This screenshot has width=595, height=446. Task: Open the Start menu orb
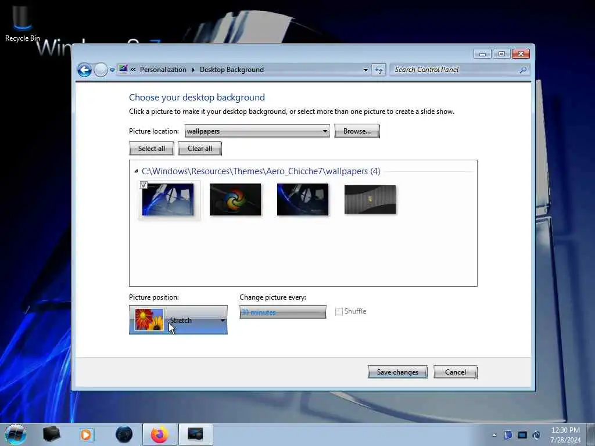point(16,434)
